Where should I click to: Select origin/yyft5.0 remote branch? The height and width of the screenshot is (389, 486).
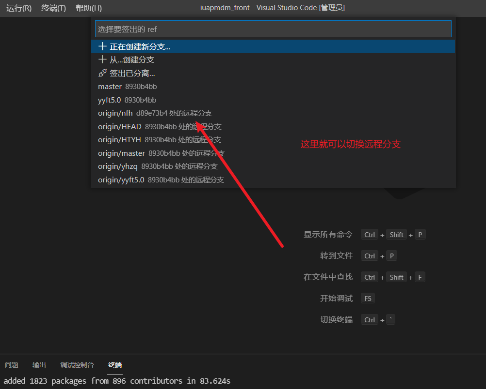273,180
